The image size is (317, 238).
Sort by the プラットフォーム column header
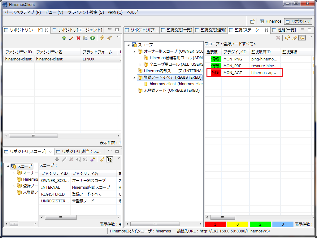[x=99, y=52]
